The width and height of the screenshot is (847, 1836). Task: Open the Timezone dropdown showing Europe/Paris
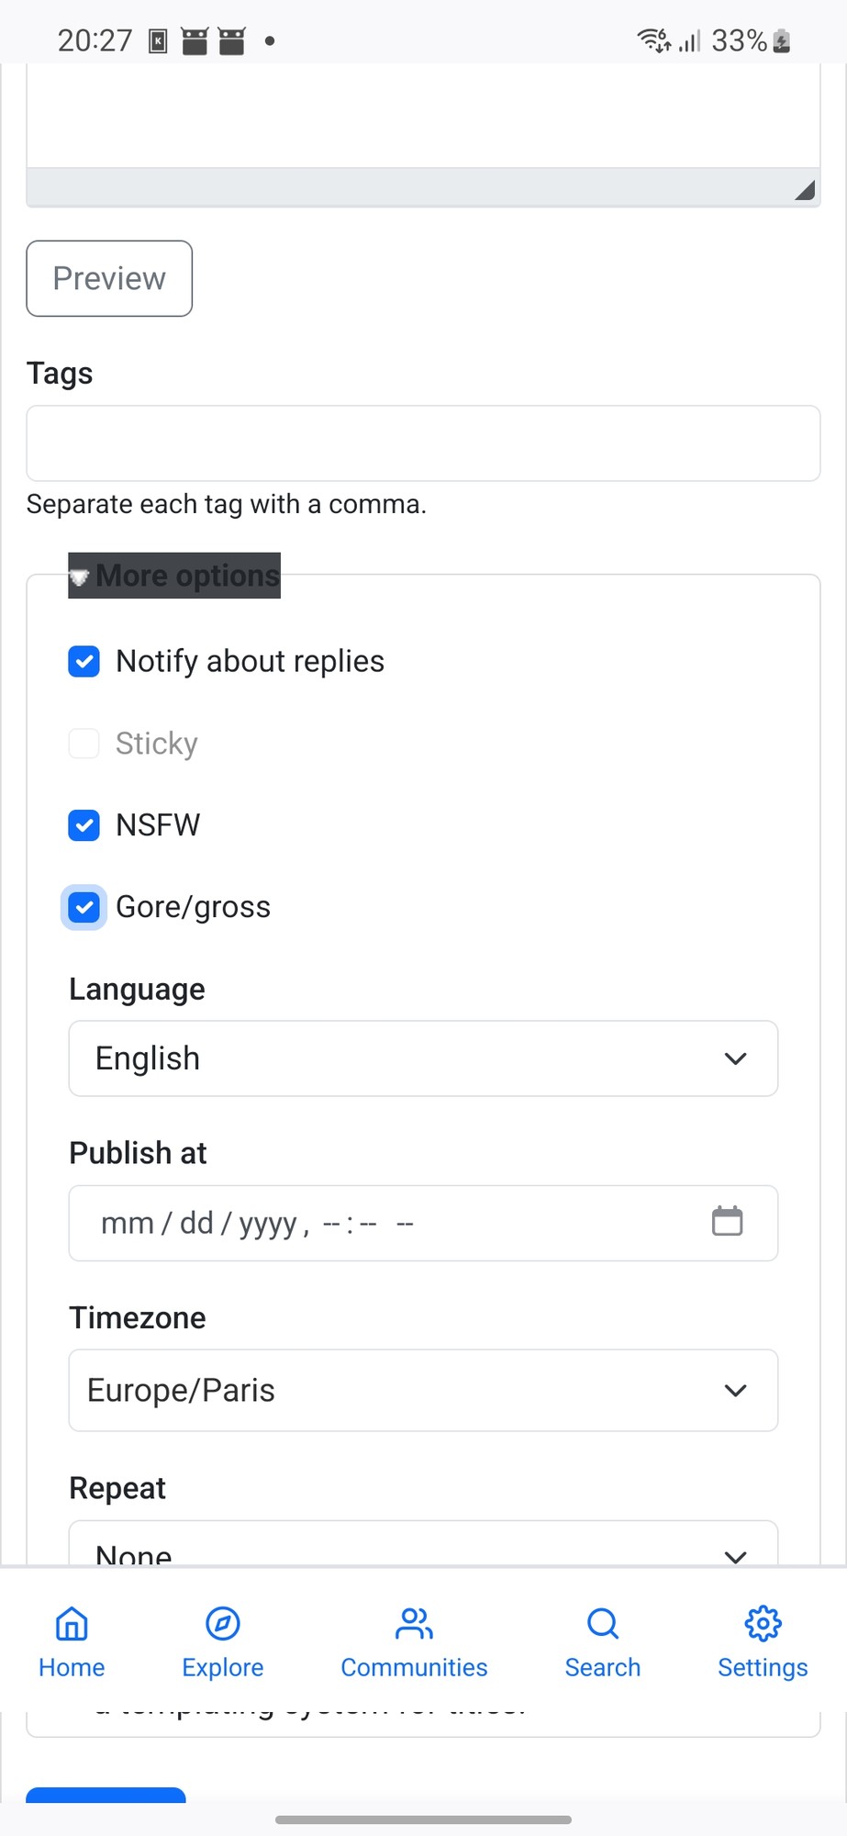pos(423,1390)
